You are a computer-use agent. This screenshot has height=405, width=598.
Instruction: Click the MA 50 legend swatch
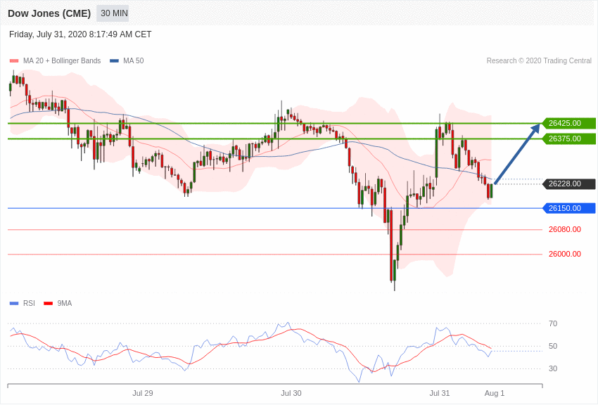click(114, 61)
